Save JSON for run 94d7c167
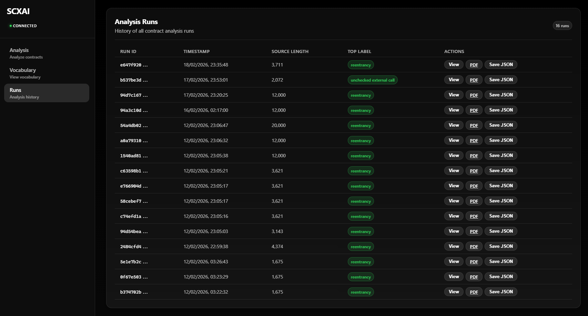Viewport: 588px width, 316px height. pos(500,95)
